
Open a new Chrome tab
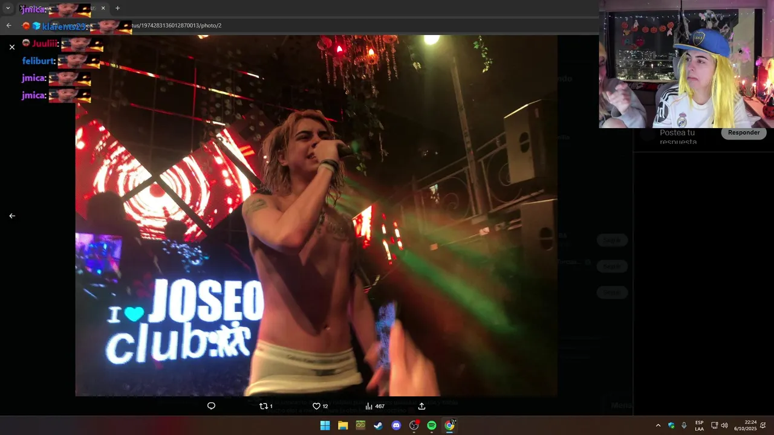[117, 8]
